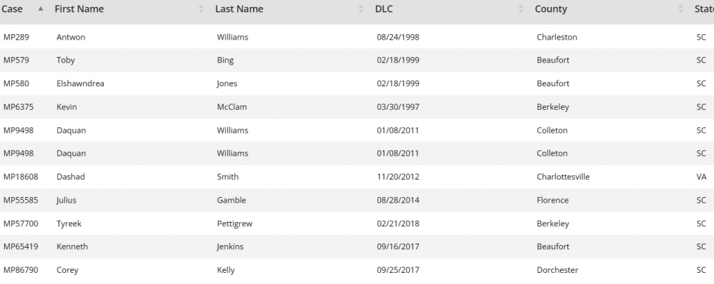
Task: Click the State column header label
Action: (703, 9)
